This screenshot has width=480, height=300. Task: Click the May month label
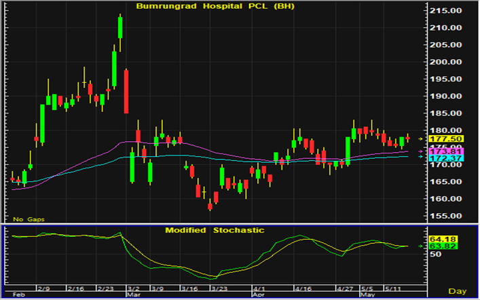[x=367, y=295]
